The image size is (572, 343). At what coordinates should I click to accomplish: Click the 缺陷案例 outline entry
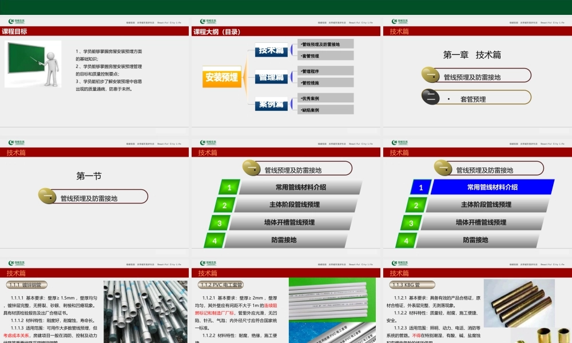coord(325,110)
